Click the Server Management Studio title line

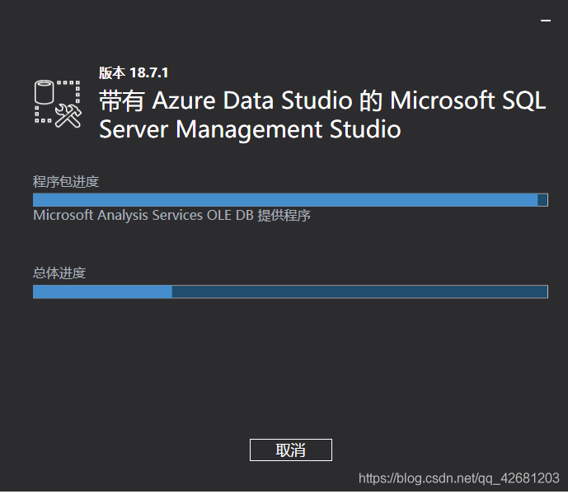pos(249,129)
